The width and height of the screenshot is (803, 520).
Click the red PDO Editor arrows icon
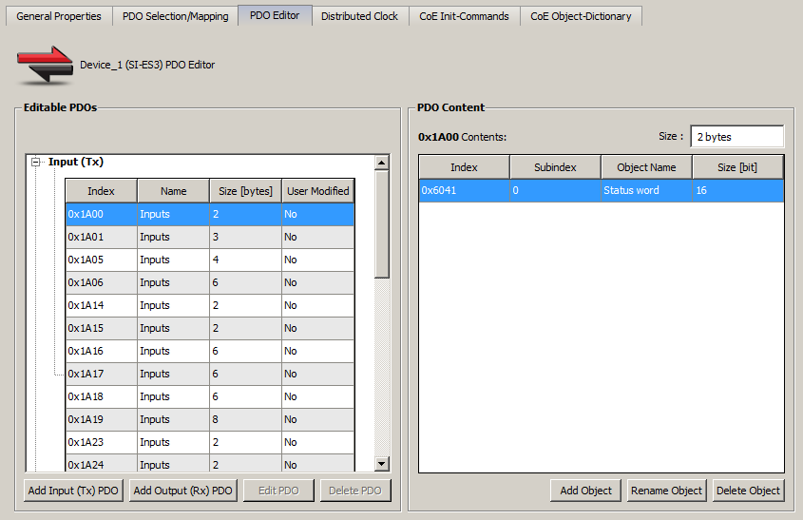click(45, 65)
